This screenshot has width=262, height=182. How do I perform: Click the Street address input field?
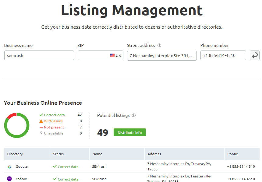coord(162,55)
